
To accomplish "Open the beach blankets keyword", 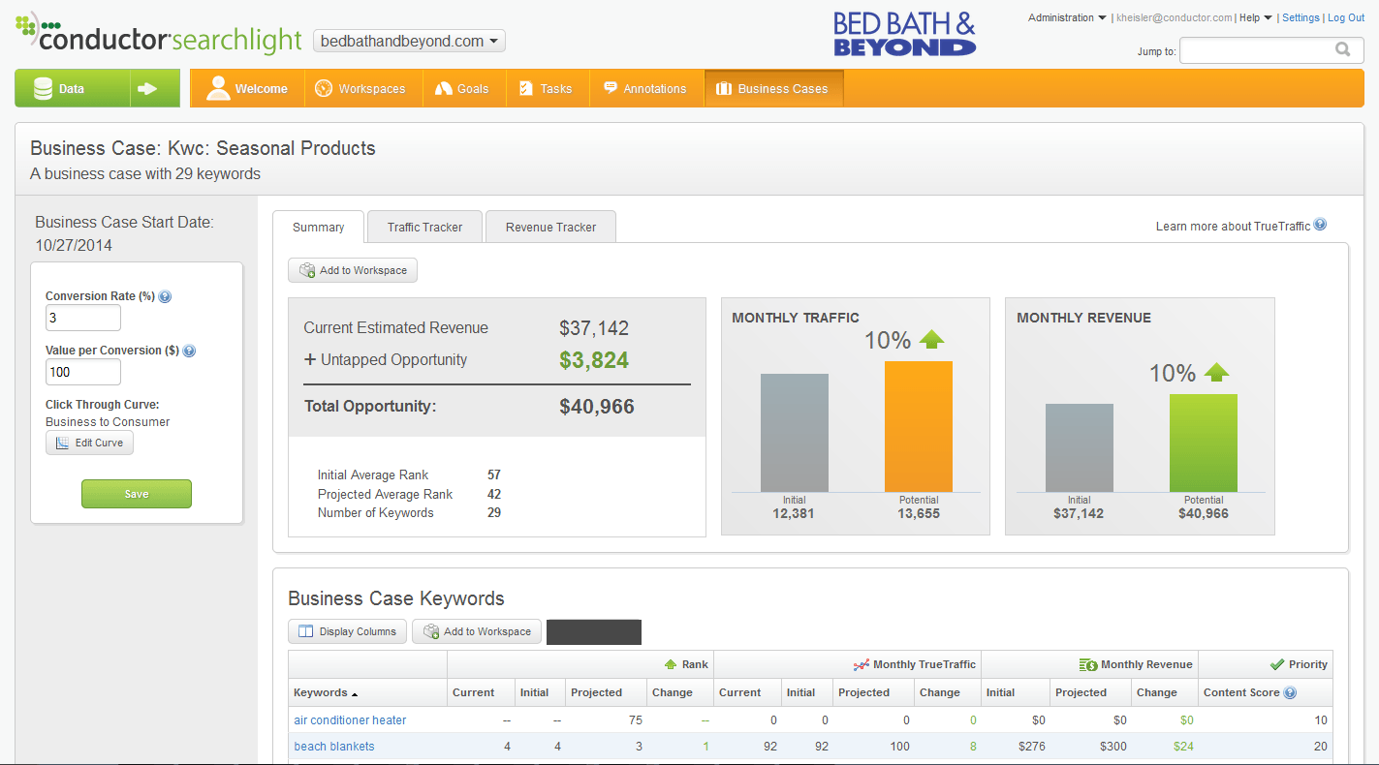I will pos(333,747).
